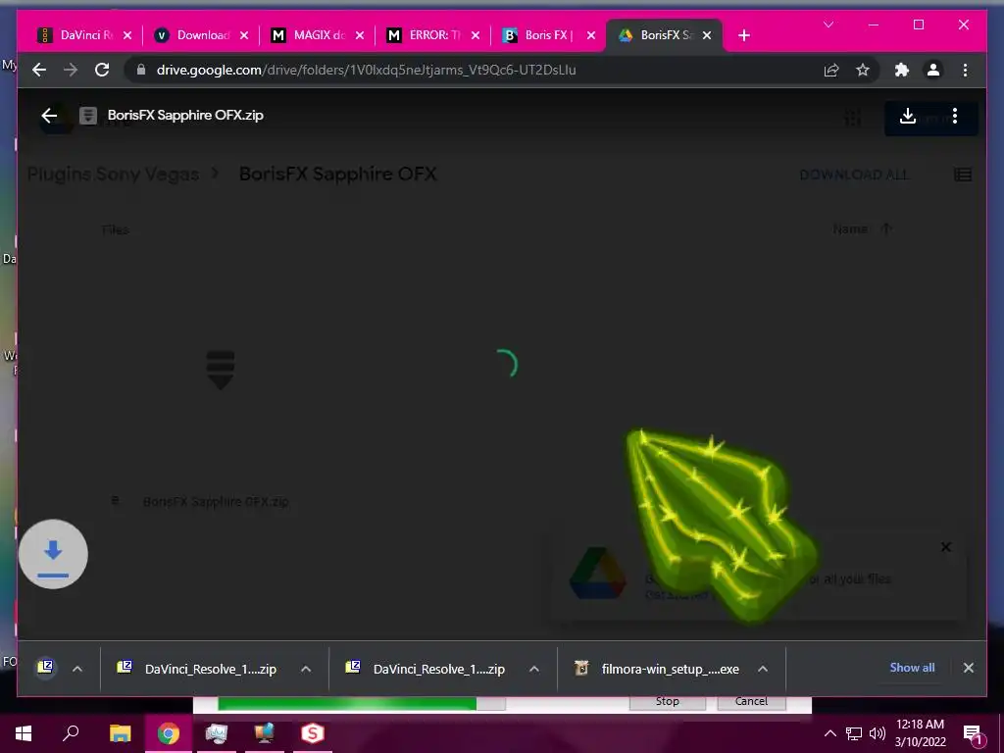This screenshot has width=1004, height=753.
Task: Click the share page icon in the address bar
Action: pos(831,70)
